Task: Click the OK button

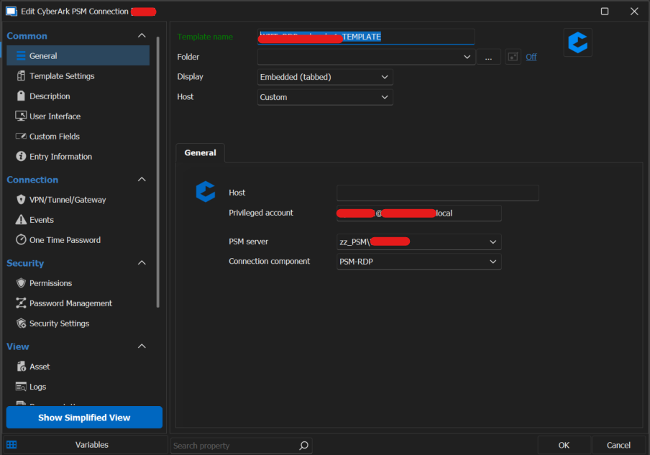Action: click(564, 445)
